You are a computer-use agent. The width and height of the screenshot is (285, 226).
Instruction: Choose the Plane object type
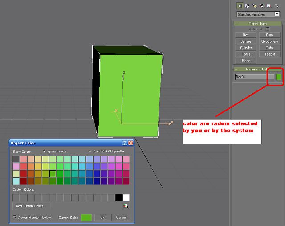point(246,61)
